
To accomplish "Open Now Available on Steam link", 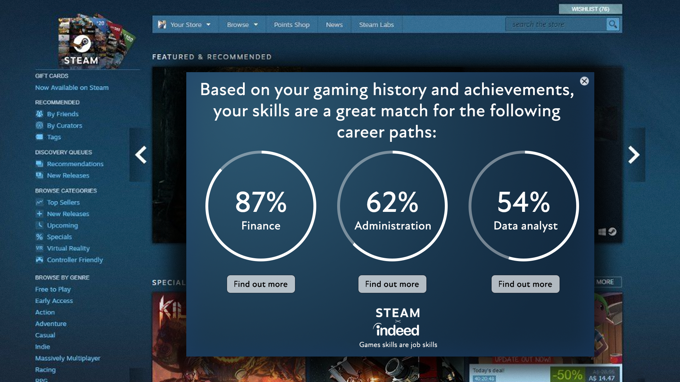I will coord(72,87).
